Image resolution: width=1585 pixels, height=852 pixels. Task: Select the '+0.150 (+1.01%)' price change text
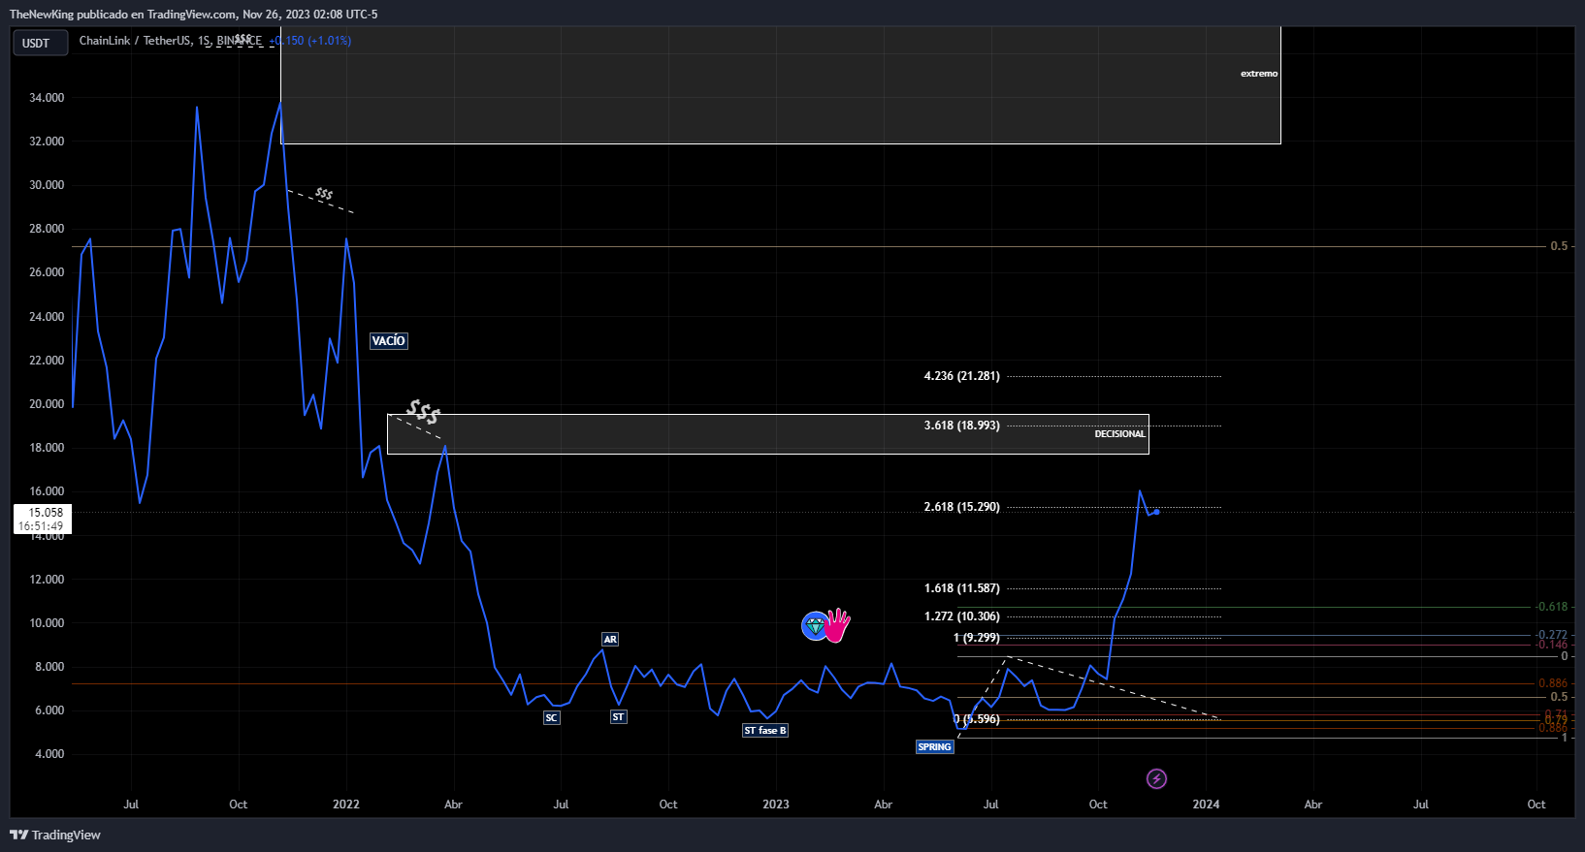pyautogui.click(x=310, y=41)
